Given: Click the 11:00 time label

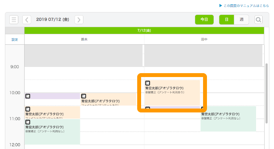Looking at the screenshot, I should point(15,119).
